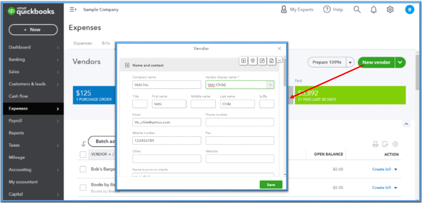Jump to notes section via pencil icon
The image size is (422, 203).
coord(262,61)
